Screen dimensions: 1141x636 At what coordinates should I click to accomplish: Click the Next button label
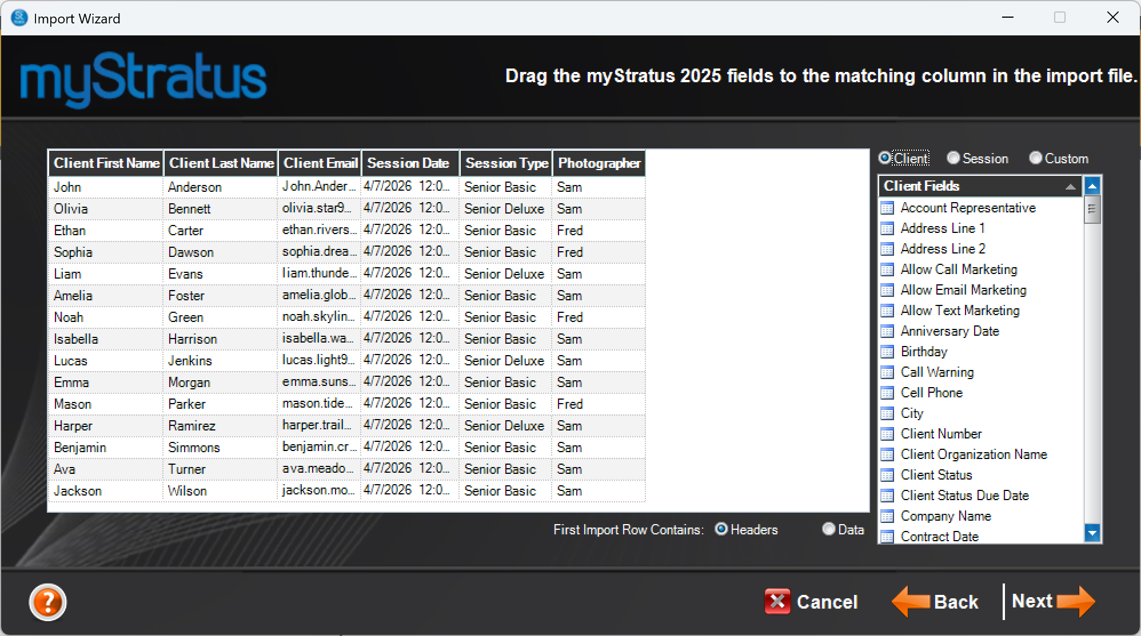tap(1032, 601)
